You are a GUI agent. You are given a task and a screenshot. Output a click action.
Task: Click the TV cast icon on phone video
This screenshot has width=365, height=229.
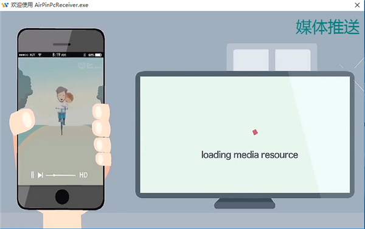tap(82, 66)
